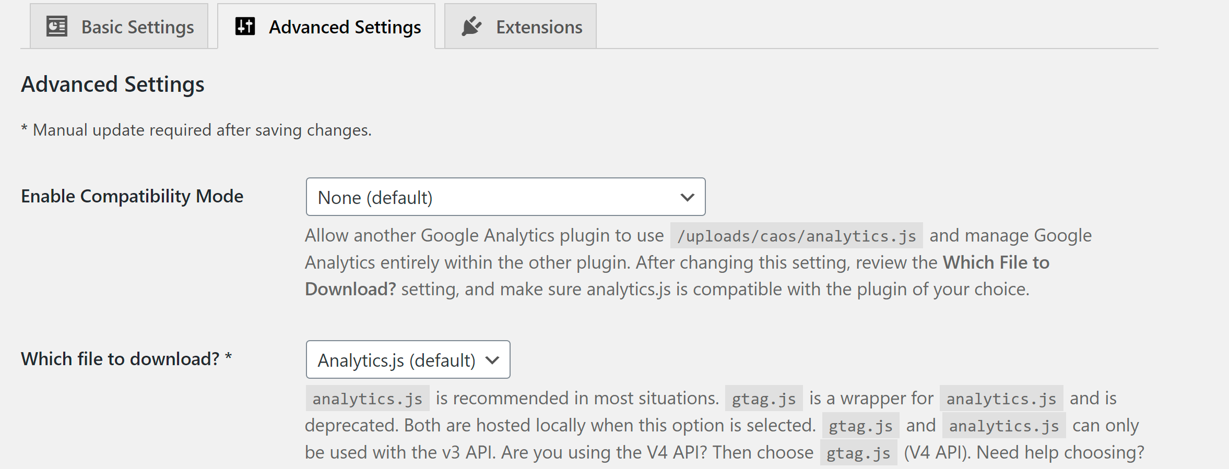The height and width of the screenshot is (469, 1229).
Task: Click the 'Enable Compatibility Mode' label
Action: (x=132, y=196)
